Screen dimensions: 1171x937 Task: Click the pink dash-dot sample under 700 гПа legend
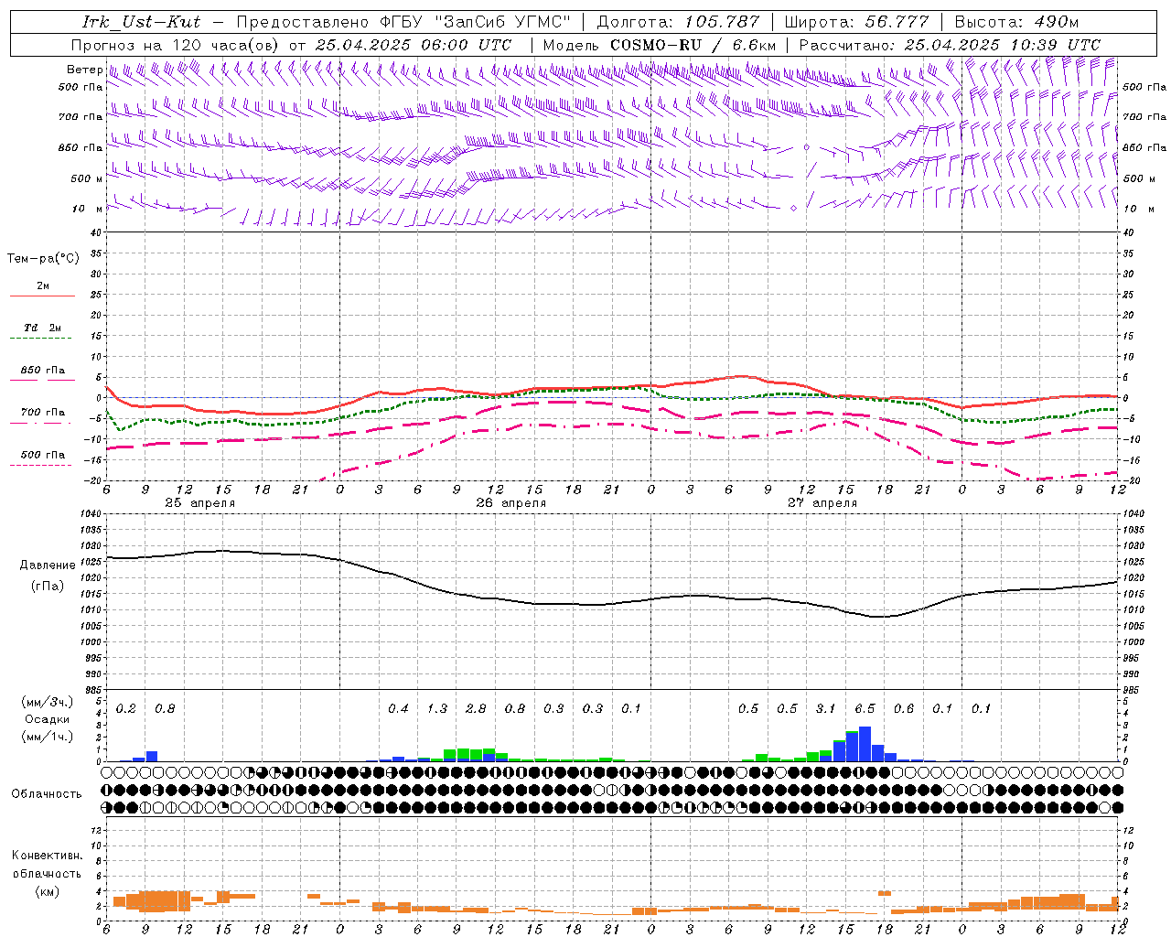40,423
